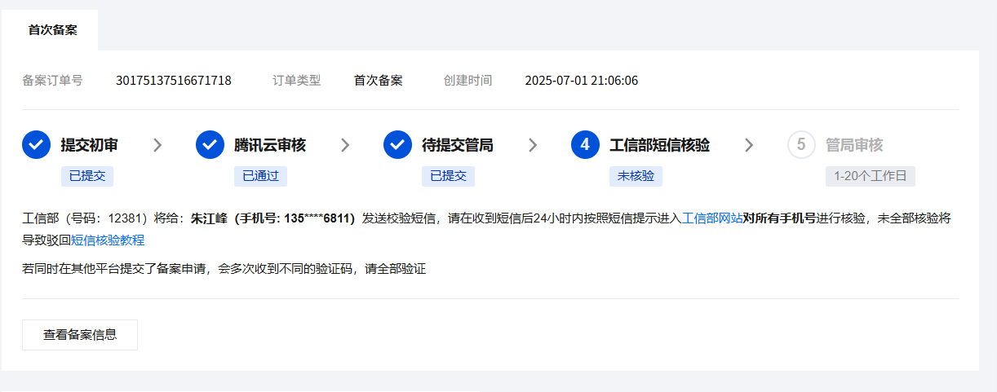
Task: Click the order number 30175137516671718
Action: (x=173, y=81)
